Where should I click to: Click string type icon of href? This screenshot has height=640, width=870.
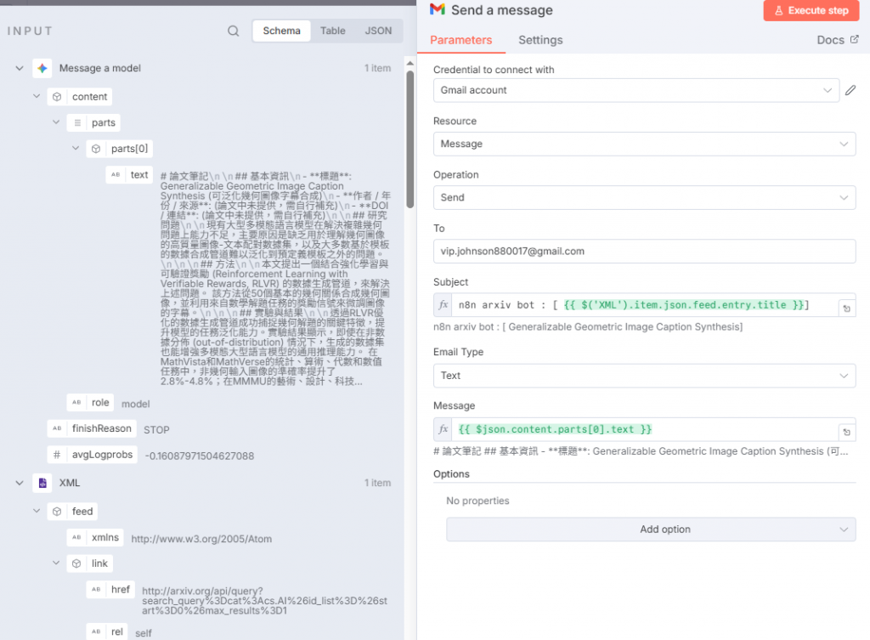pyautogui.click(x=96, y=590)
